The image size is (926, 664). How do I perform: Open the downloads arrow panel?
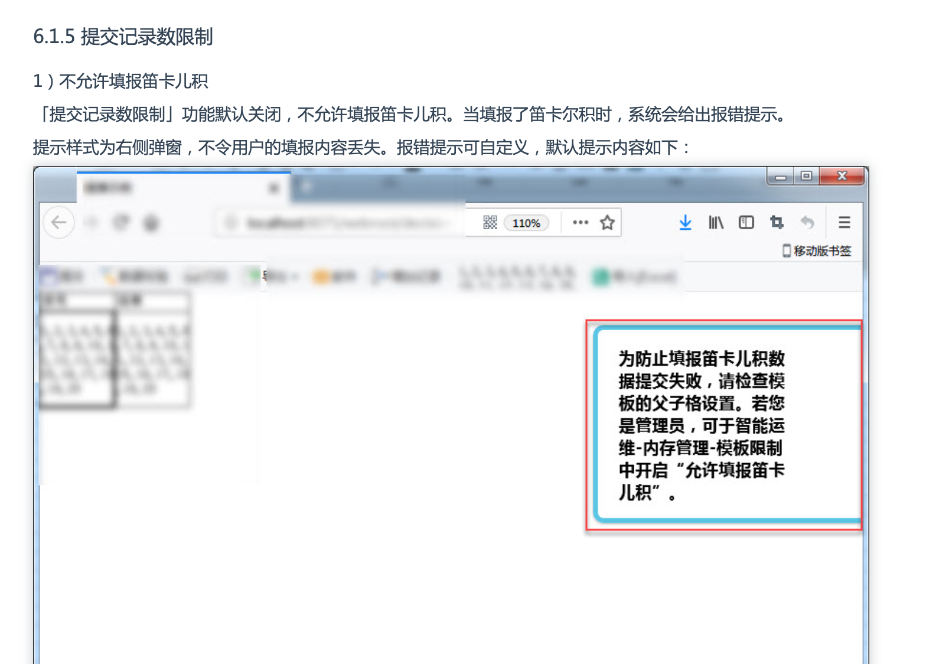tap(685, 223)
